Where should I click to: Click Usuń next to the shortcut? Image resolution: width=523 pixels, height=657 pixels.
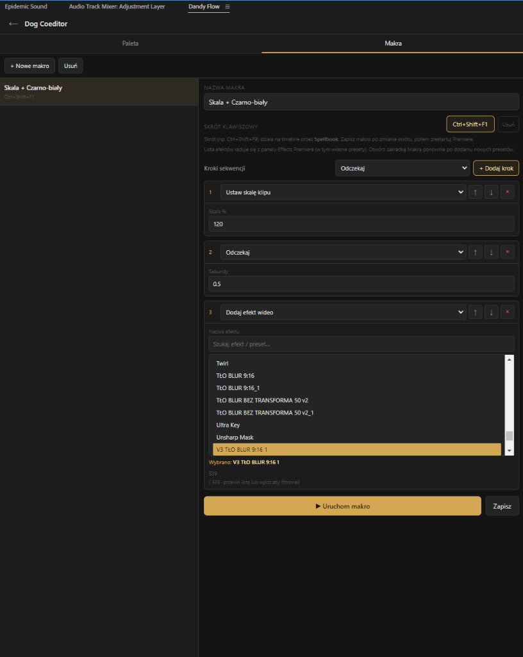pyautogui.click(x=508, y=124)
